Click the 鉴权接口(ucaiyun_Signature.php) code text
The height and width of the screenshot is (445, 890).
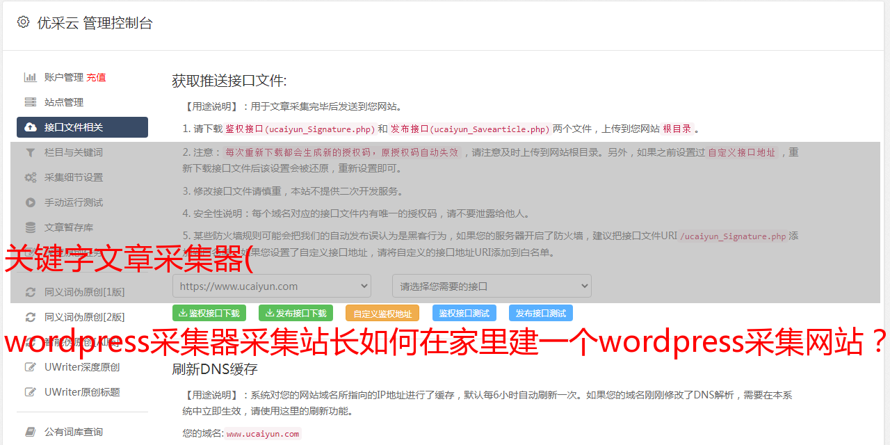pyautogui.click(x=300, y=129)
